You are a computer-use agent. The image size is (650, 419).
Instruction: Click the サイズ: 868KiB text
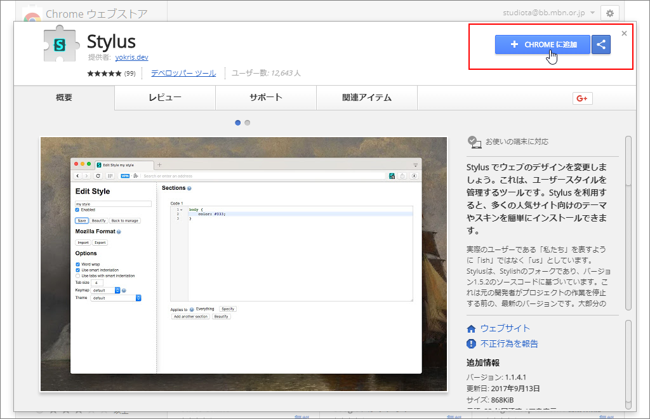click(490, 400)
